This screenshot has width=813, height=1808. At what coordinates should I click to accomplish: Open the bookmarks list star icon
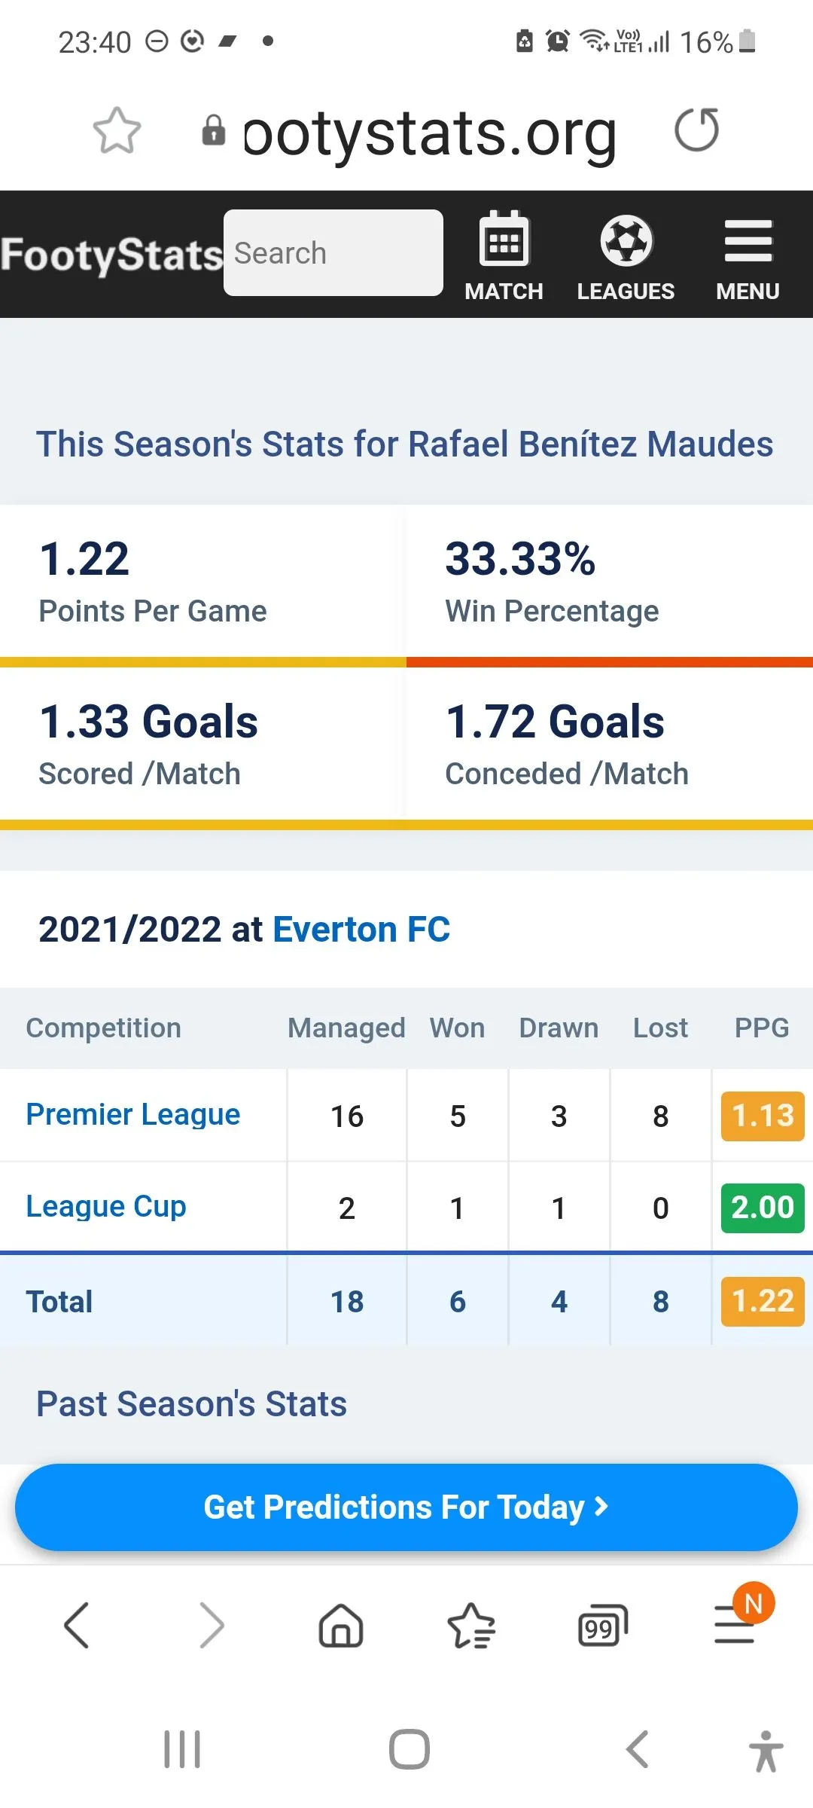pyautogui.click(x=471, y=1625)
